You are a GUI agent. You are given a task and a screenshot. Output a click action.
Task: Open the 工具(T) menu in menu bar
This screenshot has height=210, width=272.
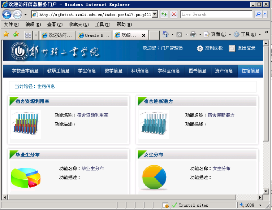click(x=103, y=25)
